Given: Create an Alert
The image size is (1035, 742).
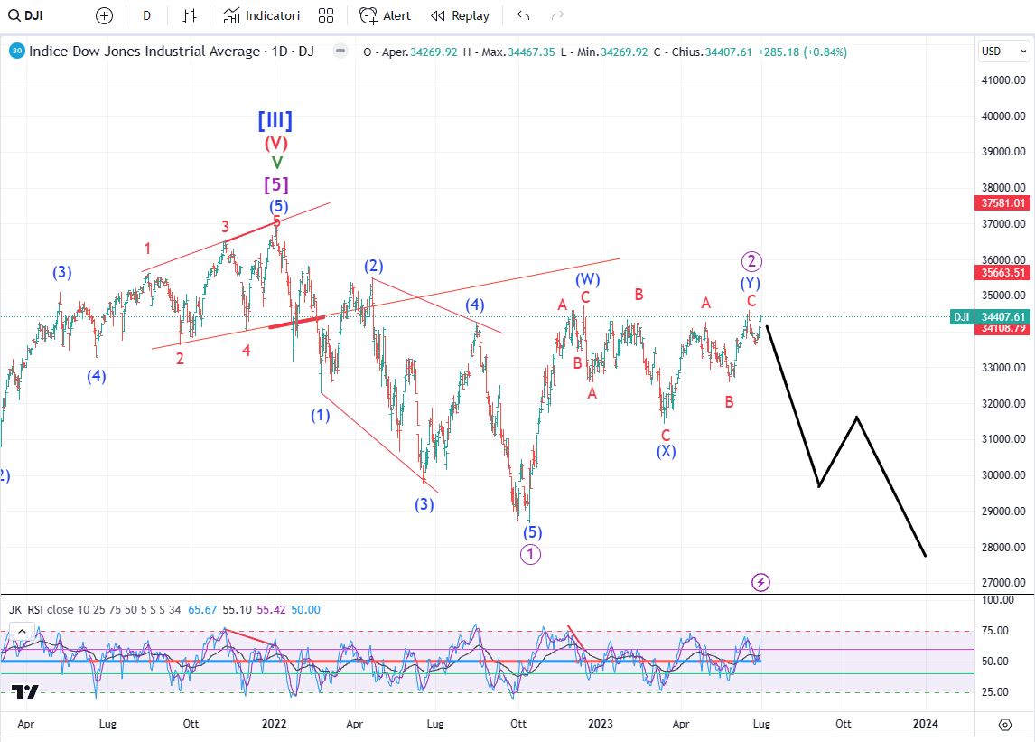Looking at the screenshot, I should 385,15.
